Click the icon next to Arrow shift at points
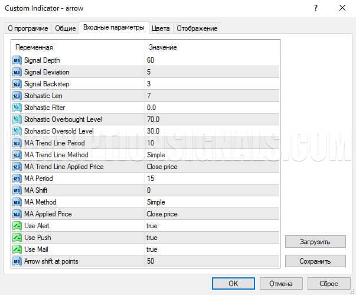 point(17,261)
